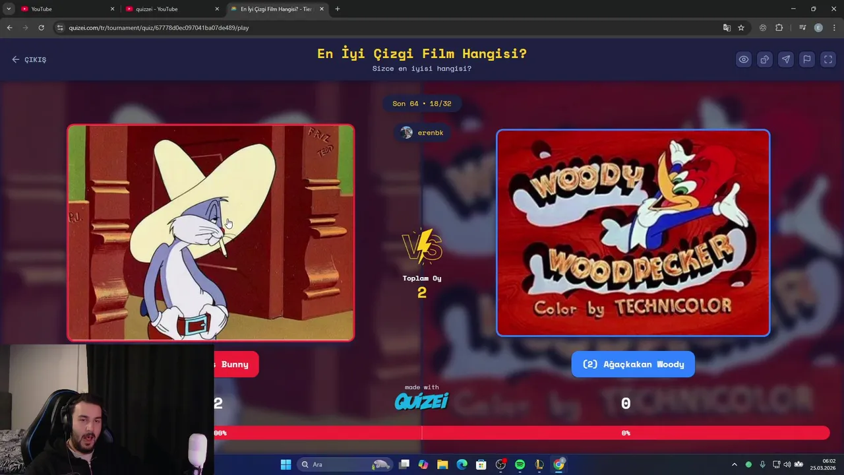Open File Explorer from taskbar

pyautogui.click(x=442, y=464)
